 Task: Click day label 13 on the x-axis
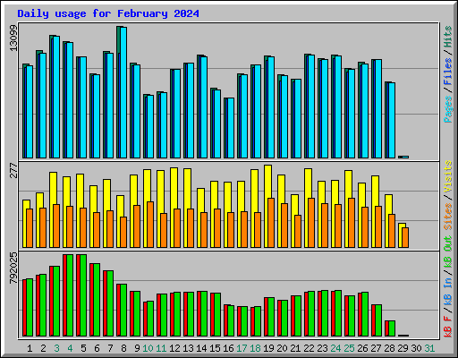point(188,348)
